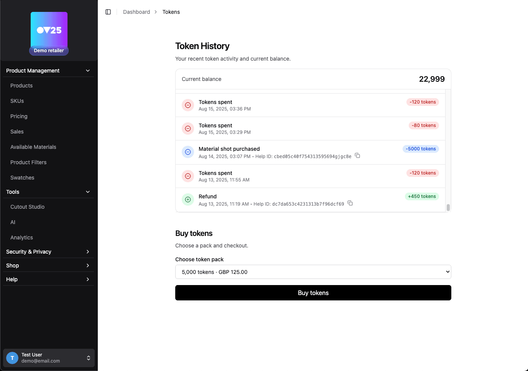The height and width of the screenshot is (371, 528).
Task: Navigate to the Pricing page
Action: (x=19, y=116)
